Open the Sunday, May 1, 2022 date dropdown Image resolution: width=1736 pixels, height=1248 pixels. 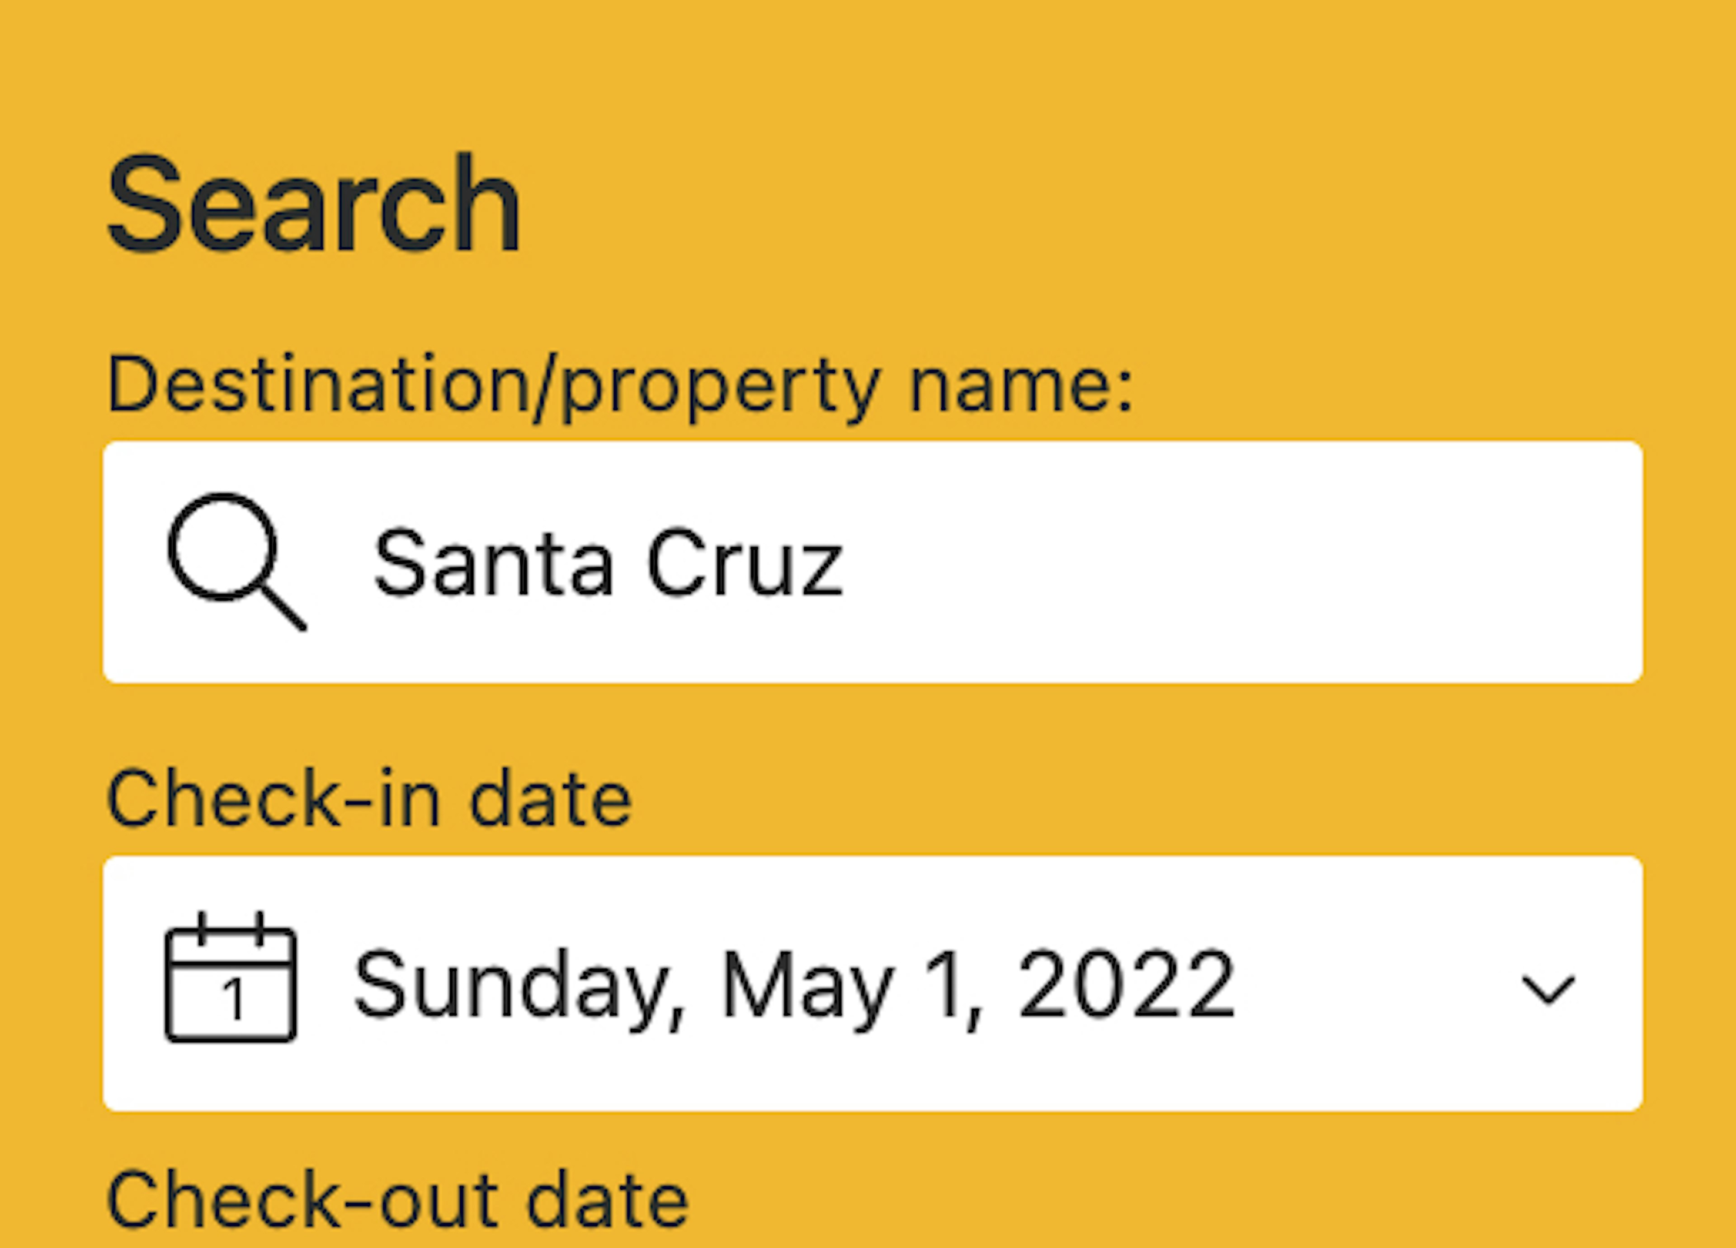coord(873,983)
